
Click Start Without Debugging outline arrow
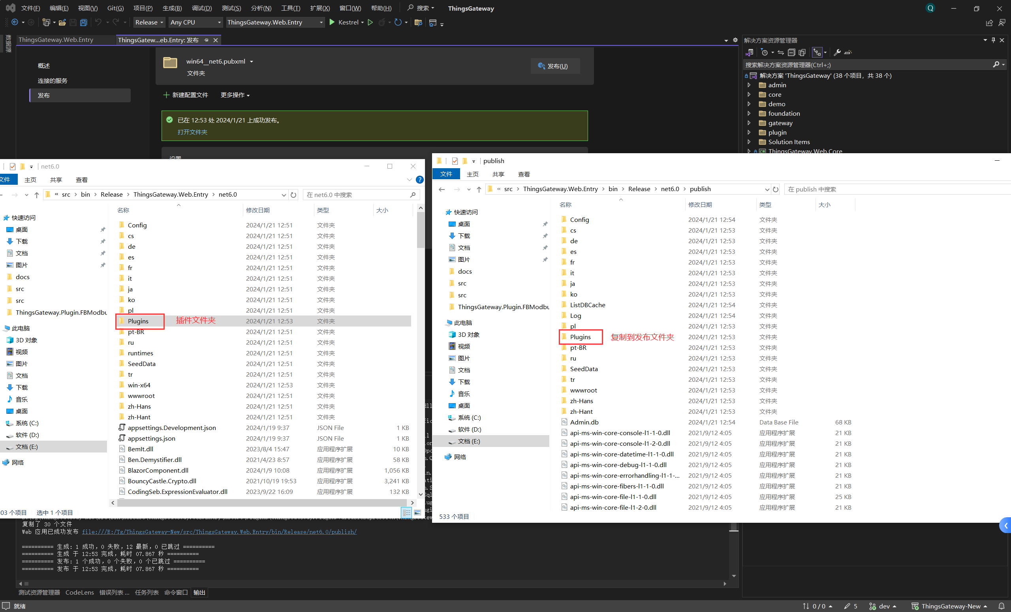tap(370, 22)
